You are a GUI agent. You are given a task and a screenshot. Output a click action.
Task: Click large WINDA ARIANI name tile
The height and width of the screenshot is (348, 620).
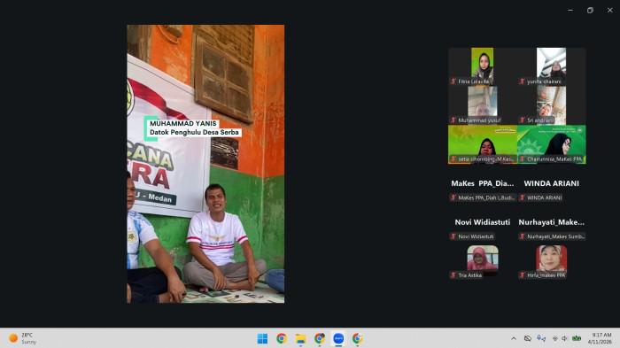tap(551, 183)
